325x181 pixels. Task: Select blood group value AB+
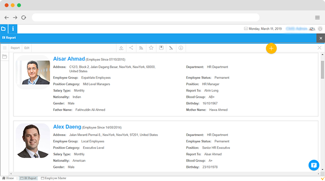click(211, 97)
